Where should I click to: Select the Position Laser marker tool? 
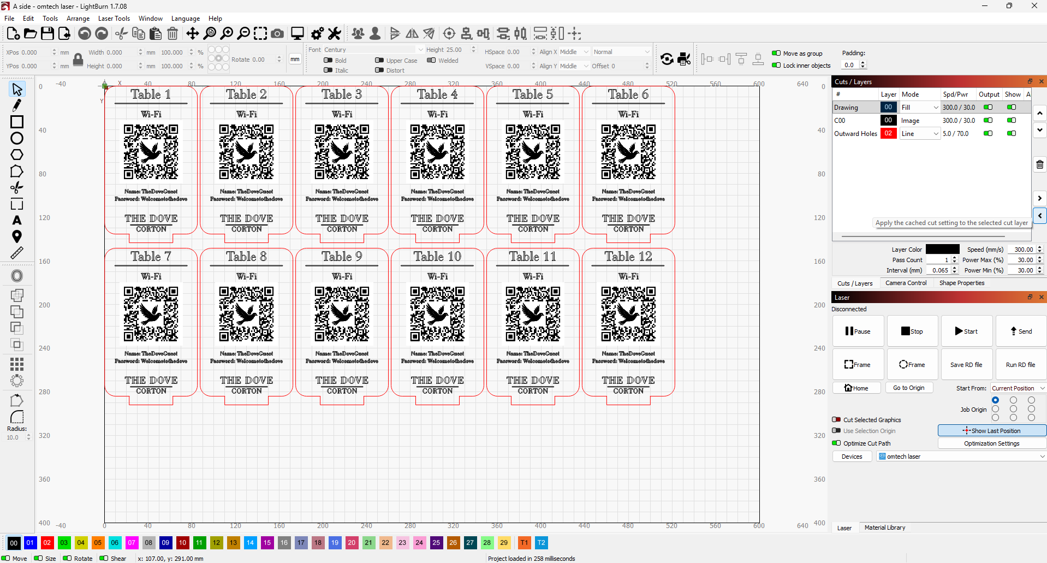(x=17, y=236)
